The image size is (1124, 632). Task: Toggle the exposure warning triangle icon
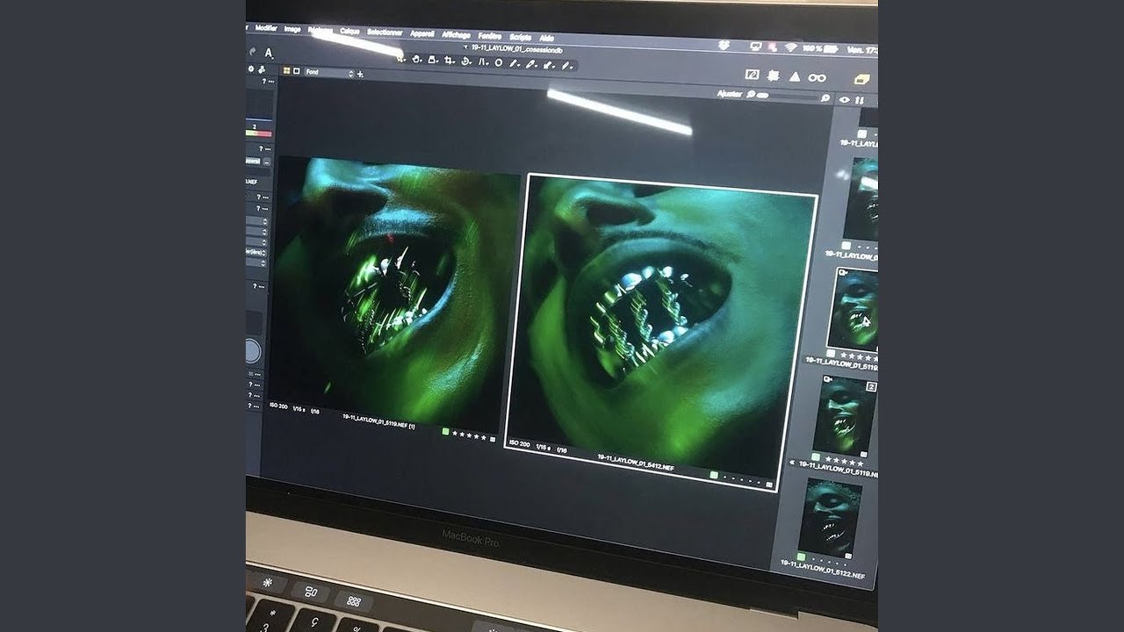click(795, 76)
